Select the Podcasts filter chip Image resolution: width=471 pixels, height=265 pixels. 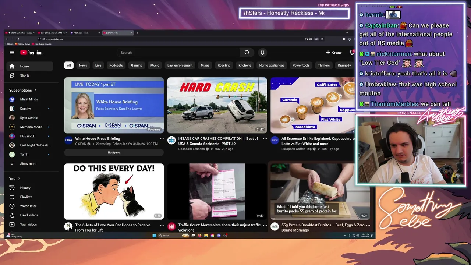(116, 66)
